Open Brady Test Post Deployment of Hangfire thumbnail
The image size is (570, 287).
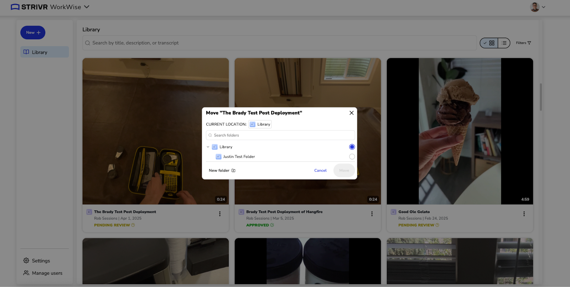(308, 131)
